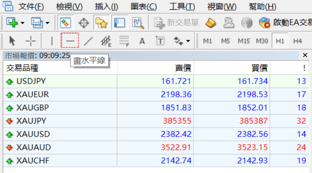Select the equidistant channel tool

coord(106,41)
